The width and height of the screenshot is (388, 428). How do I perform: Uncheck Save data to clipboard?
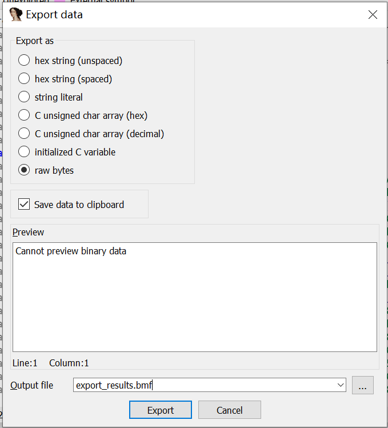[x=24, y=205]
